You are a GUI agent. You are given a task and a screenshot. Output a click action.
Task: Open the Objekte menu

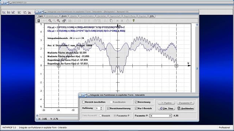73,16
